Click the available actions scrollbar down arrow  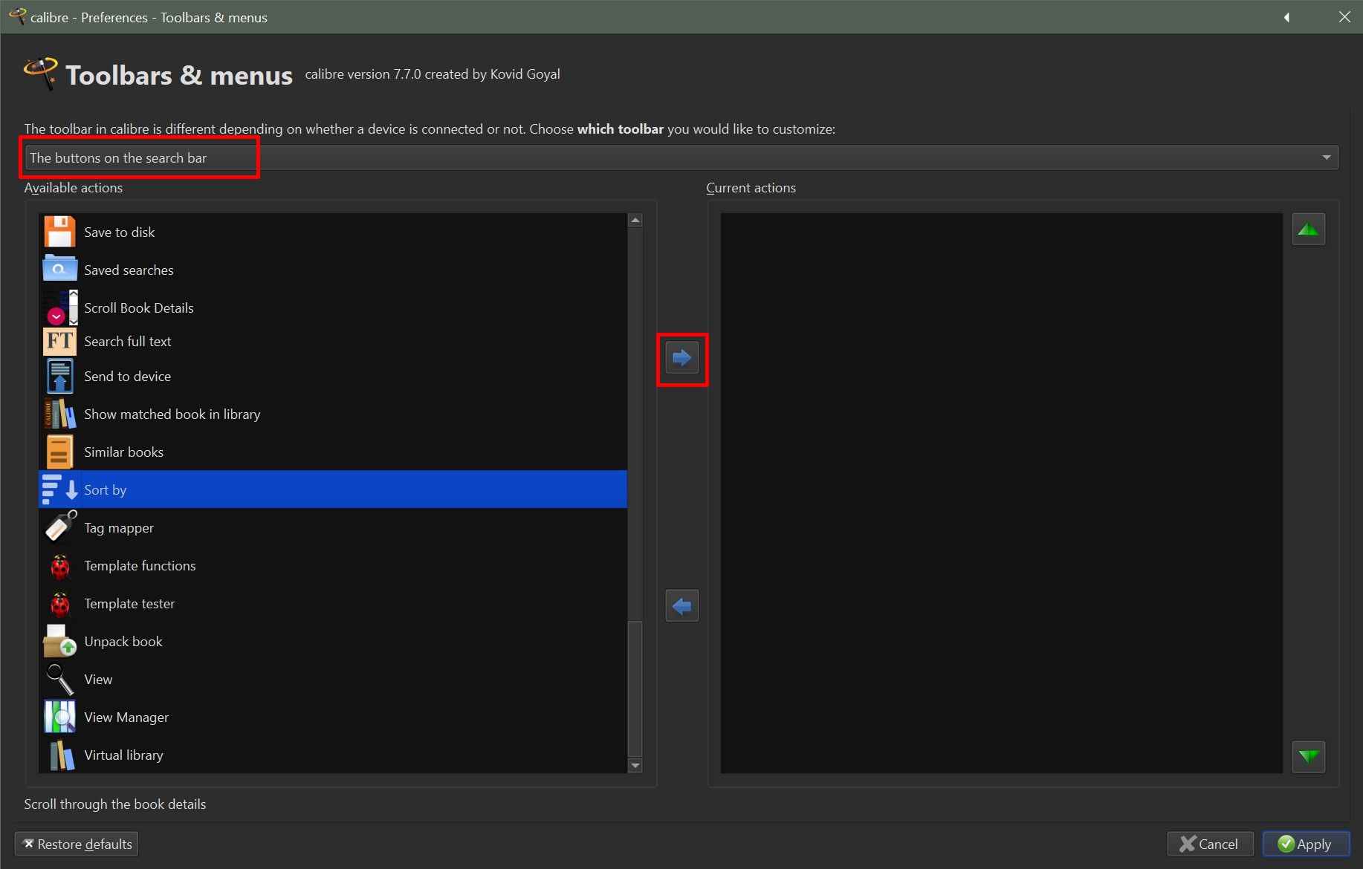635,766
